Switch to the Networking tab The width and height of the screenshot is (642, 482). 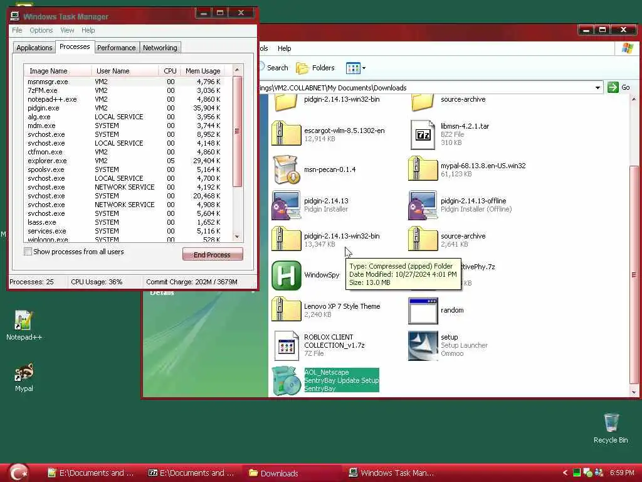click(x=160, y=48)
